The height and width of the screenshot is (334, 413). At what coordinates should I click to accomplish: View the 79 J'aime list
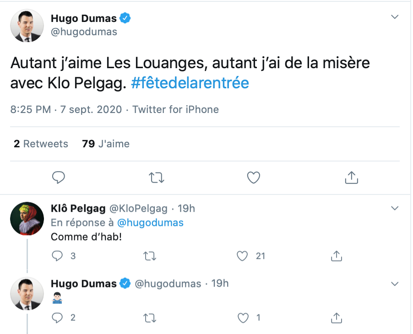[106, 144]
